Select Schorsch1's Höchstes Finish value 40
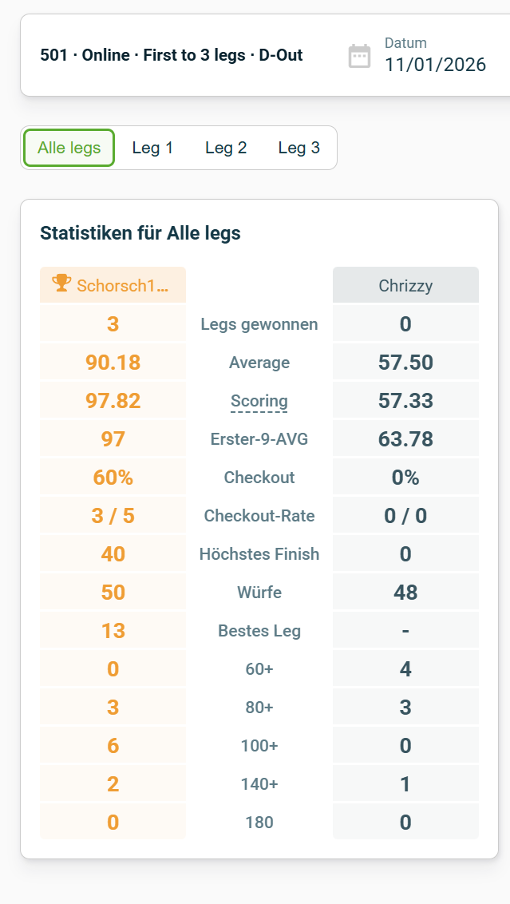The height and width of the screenshot is (904, 510). pos(112,553)
